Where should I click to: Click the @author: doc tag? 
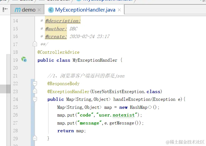coord(56,29)
